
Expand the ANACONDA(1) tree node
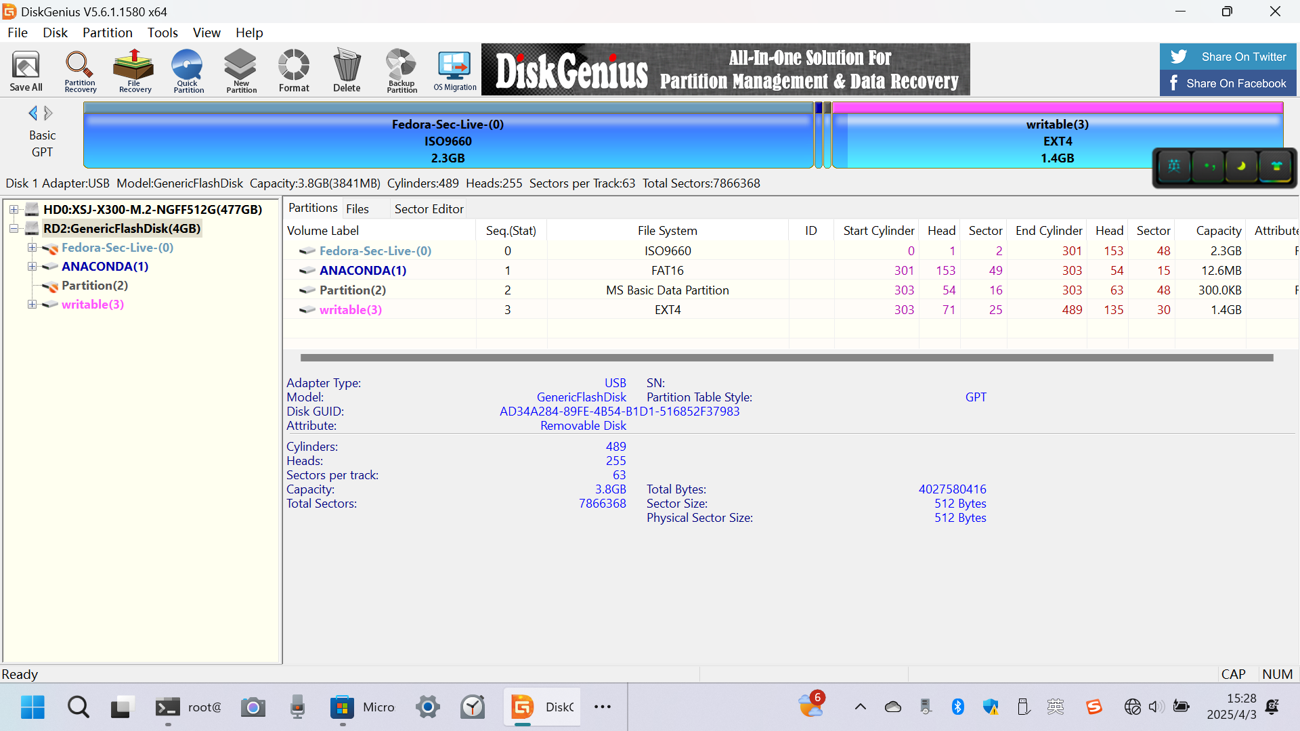pos(32,267)
